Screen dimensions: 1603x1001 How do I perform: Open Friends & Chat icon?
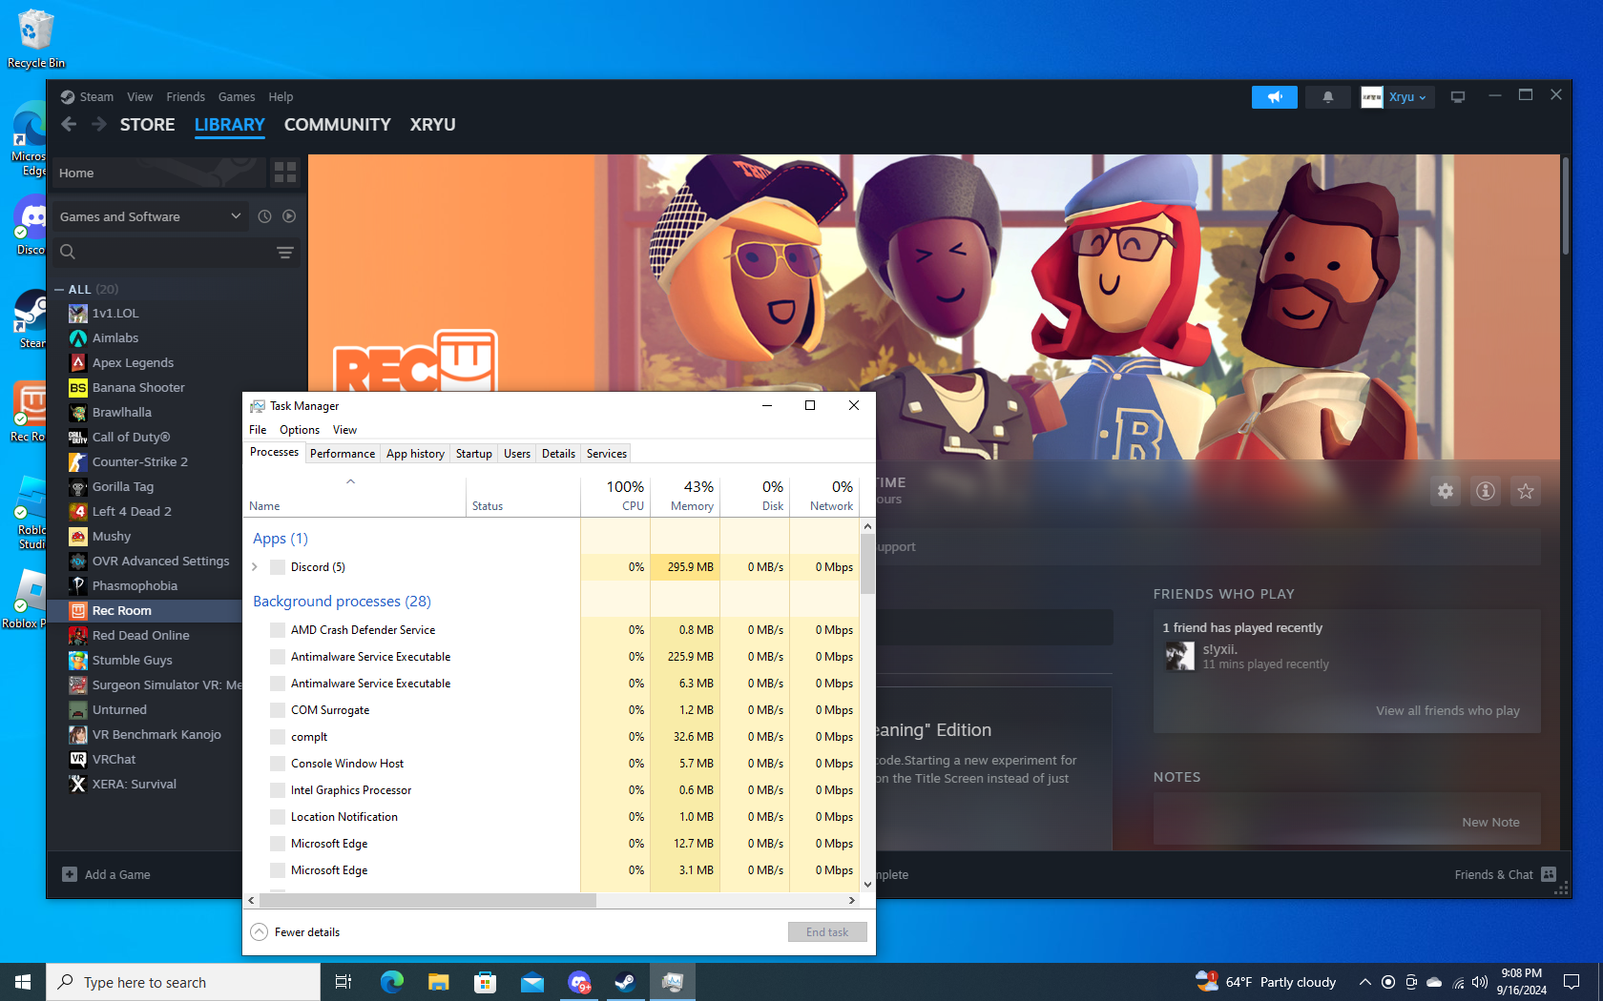1549,874
